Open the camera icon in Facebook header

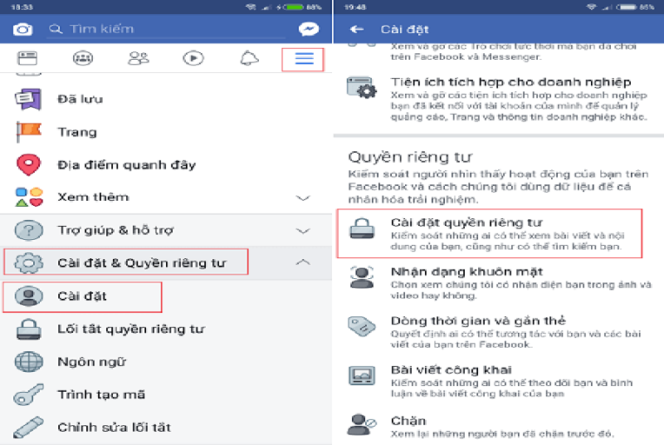click(22, 29)
